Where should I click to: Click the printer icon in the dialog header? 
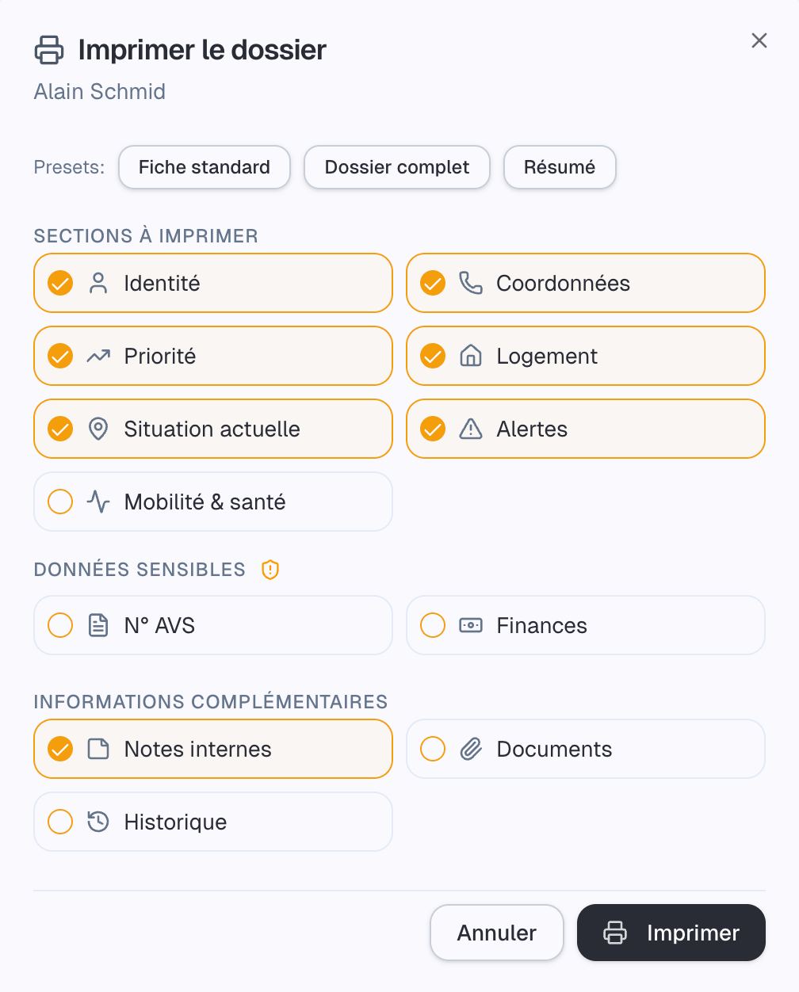coord(49,49)
